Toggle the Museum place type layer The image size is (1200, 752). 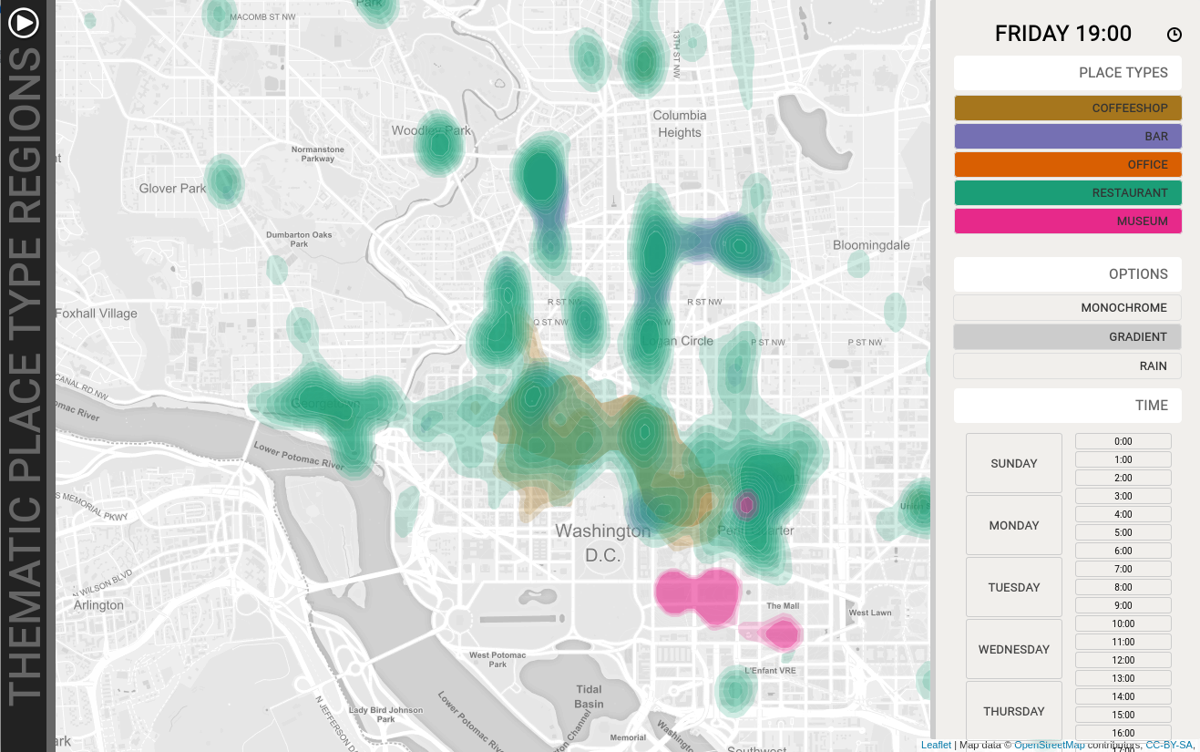(x=1068, y=221)
